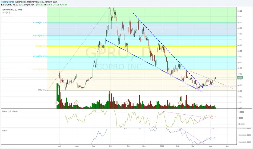The height and width of the screenshot is (149, 253).
Task: Click the 68.00 price axis label
Action: pos(240,45)
